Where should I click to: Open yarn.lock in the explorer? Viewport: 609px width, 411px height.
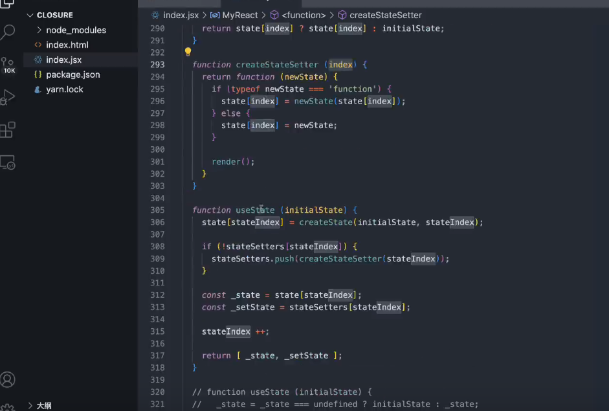65,89
